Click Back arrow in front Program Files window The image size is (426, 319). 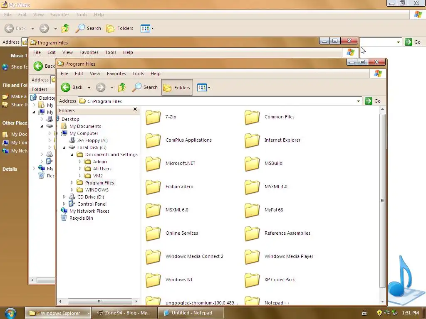pyautogui.click(x=65, y=87)
